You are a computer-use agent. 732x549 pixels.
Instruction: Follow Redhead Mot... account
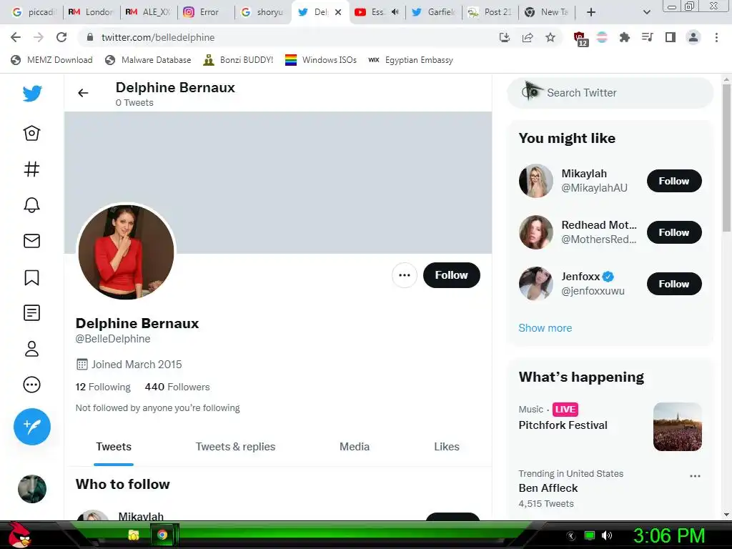click(x=674, y=232)
